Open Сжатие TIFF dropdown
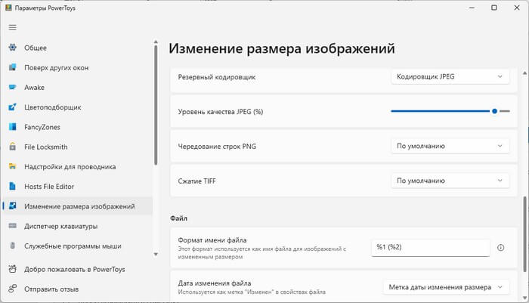The width and height of the screenshot is (529, 303). pos(450,181)
